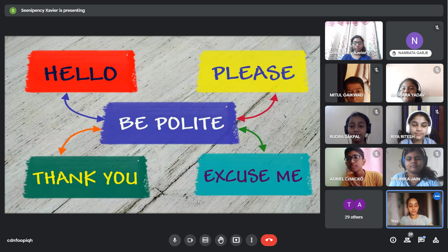This screenshot has width=448, height=252.
Task: Click Namrata Garje's raised hand label
Action: click(411, 53)
